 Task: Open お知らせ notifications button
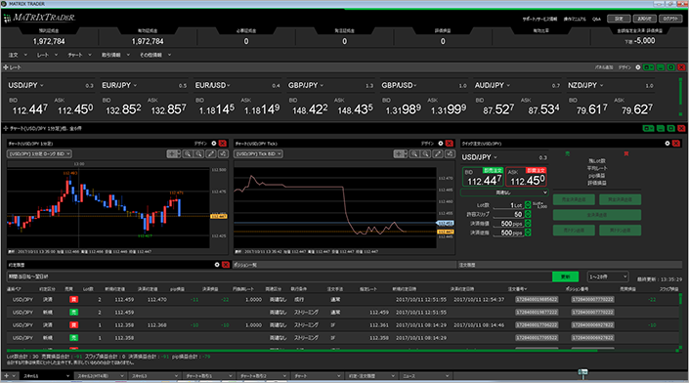coord(645,19)
